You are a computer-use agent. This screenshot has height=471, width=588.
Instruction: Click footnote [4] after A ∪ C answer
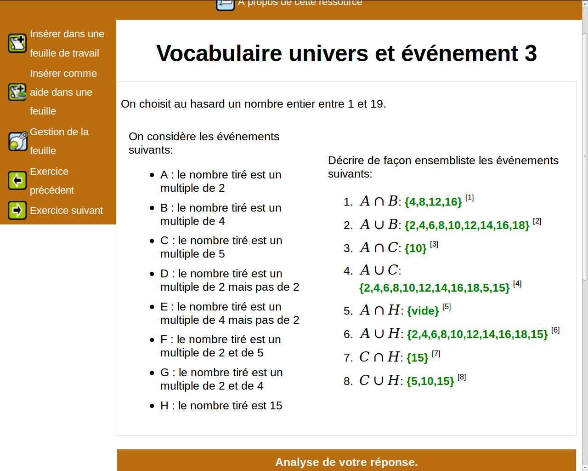(517, 283)
